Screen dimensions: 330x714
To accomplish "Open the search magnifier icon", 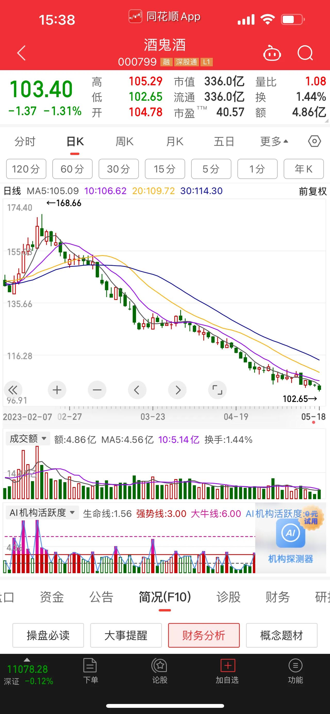I will (x=305, y=53).
